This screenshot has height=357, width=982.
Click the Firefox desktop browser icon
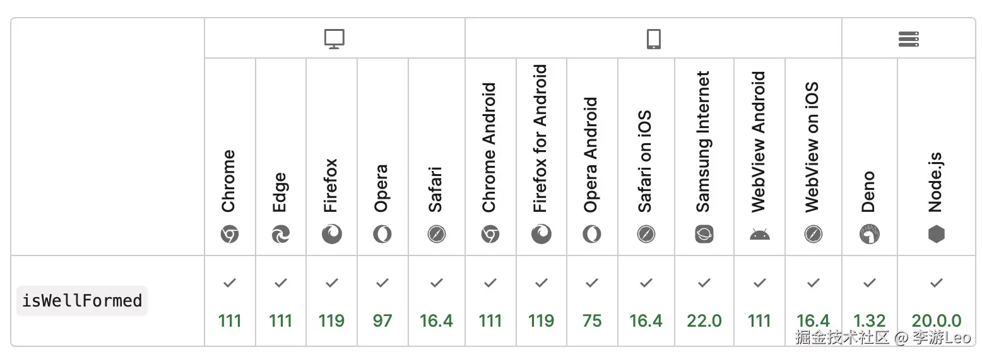(x=332, y=235)
